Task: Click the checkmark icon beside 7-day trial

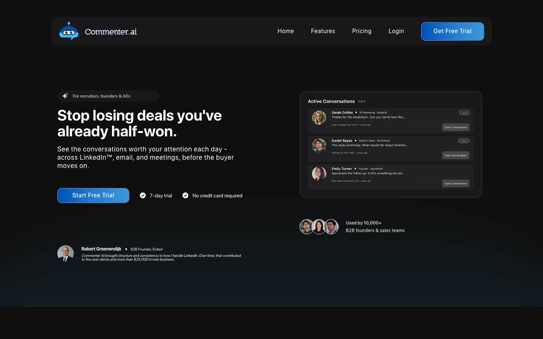Action: click(143, 195)
